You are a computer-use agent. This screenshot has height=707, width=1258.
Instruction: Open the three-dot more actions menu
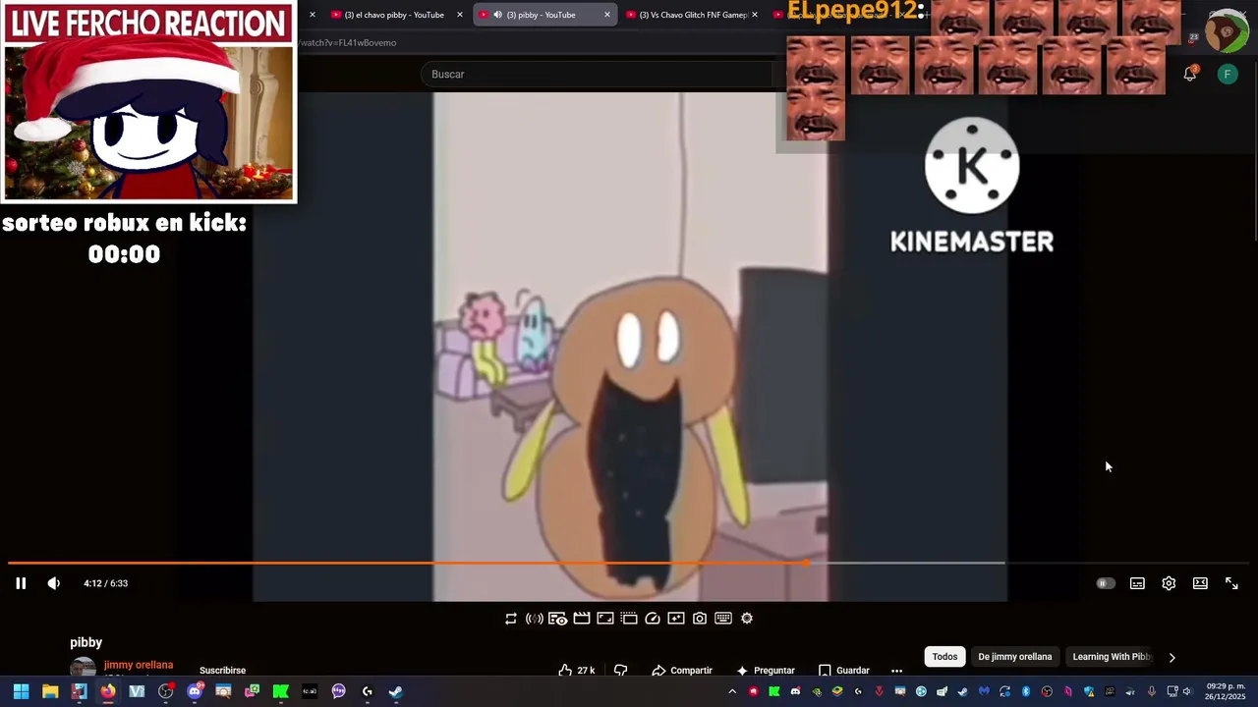pyautogui.click(x=896, y=670)
